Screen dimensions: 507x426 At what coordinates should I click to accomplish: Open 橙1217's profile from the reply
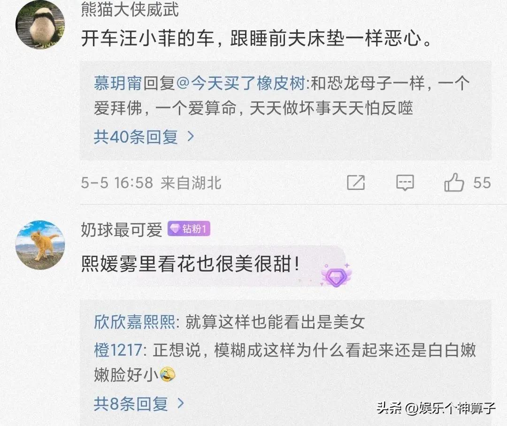click(120, 350)
